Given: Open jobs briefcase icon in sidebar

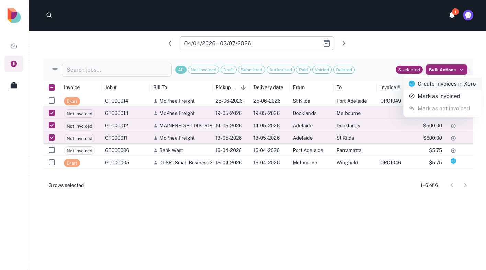Looking at the screenshot, I should coord(14,85).
